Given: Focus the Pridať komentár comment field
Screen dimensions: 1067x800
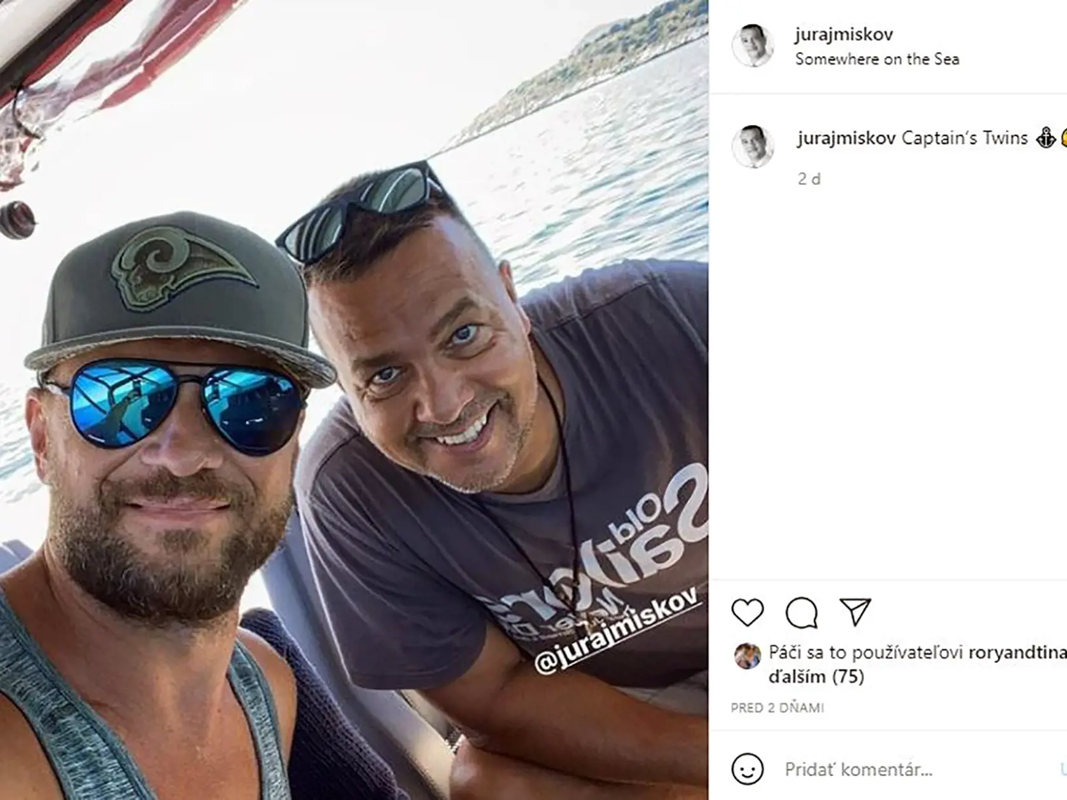Looking at the screenshot, I should tap(915, 770).
